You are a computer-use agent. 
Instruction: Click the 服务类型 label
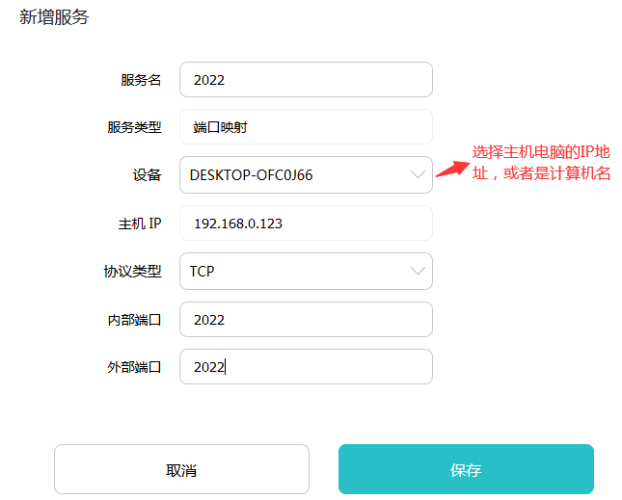134,127
